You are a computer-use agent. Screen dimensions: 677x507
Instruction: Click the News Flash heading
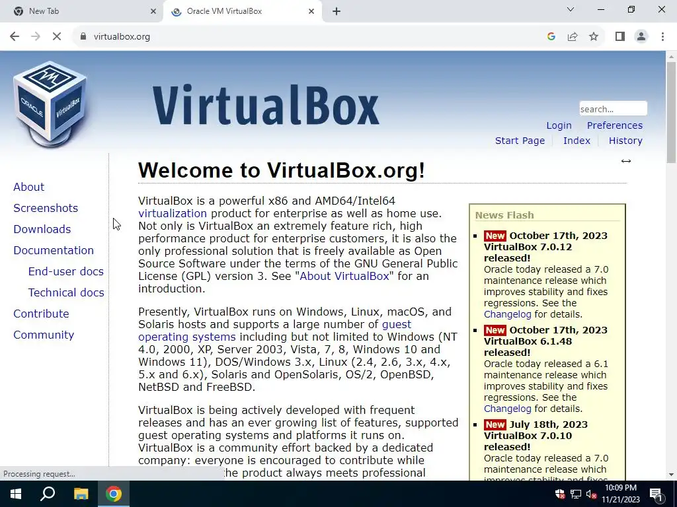click(504, 215)
